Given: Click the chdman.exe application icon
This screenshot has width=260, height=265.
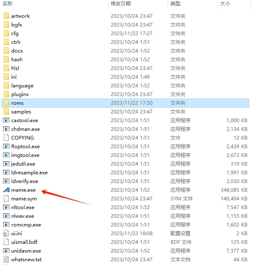Looking at the screenshot, I should pyautogui.click(x=6, y=129).
